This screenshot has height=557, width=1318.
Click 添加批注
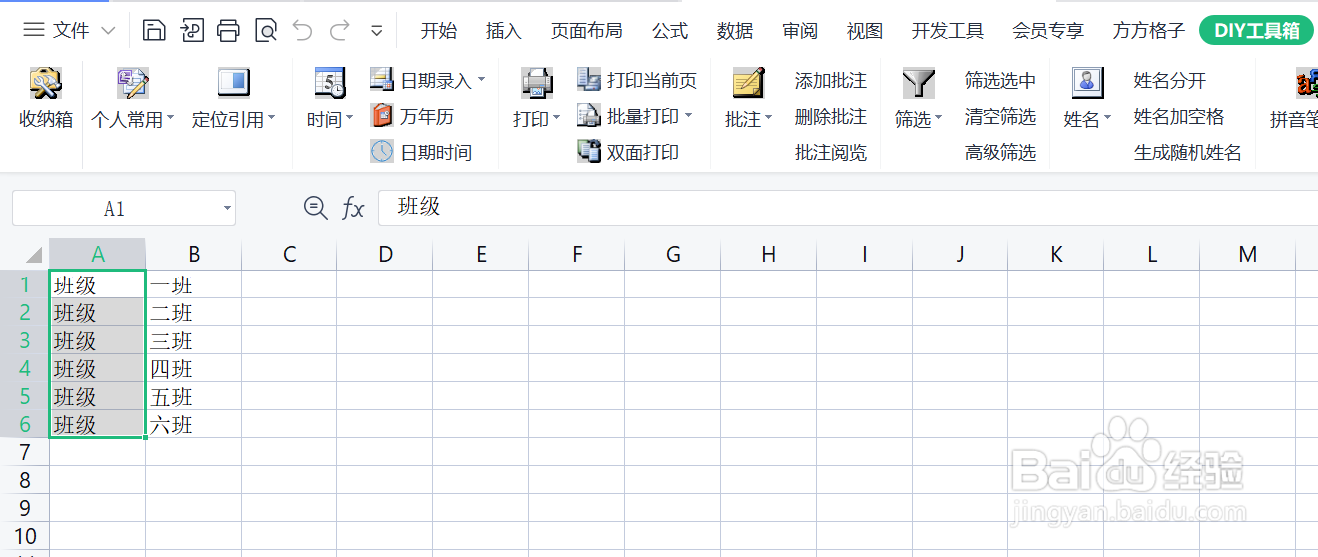click(x=831, y=80)
